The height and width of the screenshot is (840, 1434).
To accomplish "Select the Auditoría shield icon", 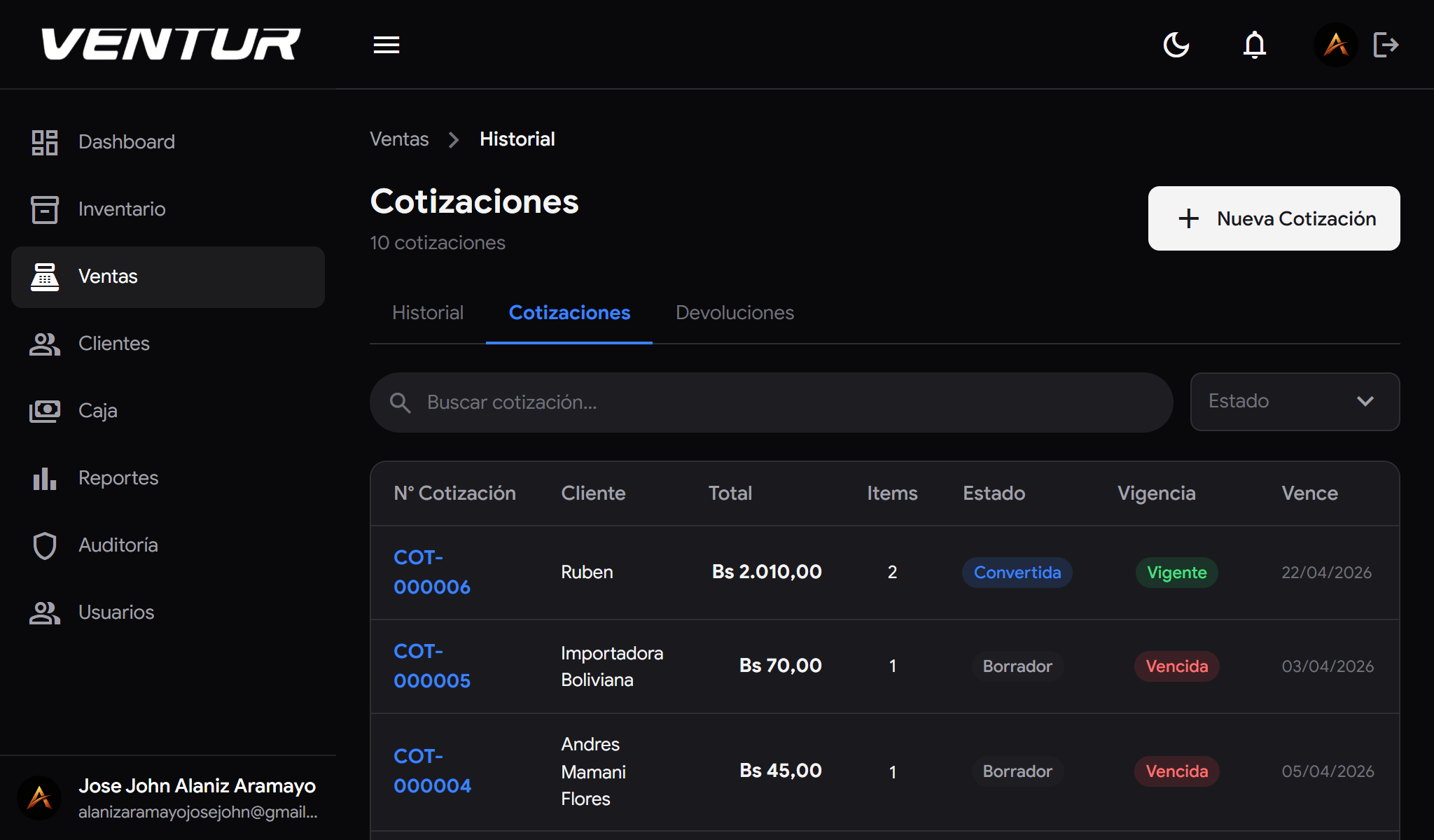I will coord(44,545).
